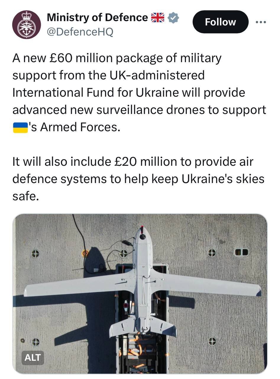Open the Ministry of Defence profile avatar
Viewport: 280px width, 379px height.
(26, 25)
